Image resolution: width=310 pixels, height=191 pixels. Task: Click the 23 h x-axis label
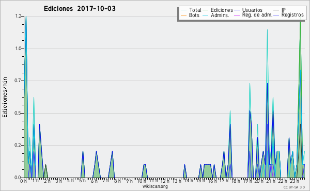[295, 181]
